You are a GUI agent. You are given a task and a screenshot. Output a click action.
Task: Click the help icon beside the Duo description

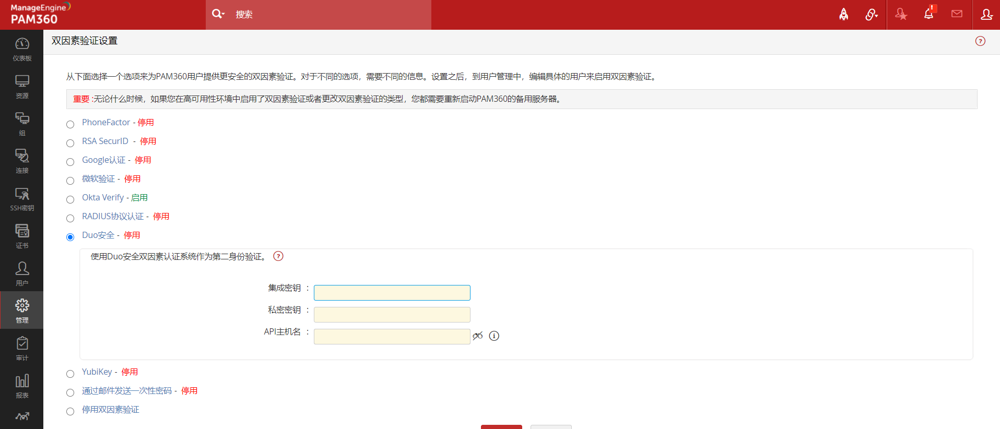pyautogui.click(x=278, y=256)
